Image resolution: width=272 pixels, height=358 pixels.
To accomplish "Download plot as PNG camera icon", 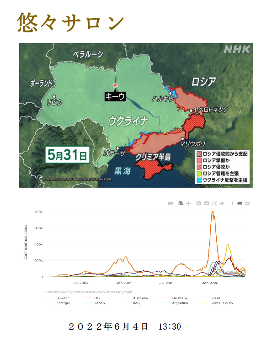I will 171,204.
